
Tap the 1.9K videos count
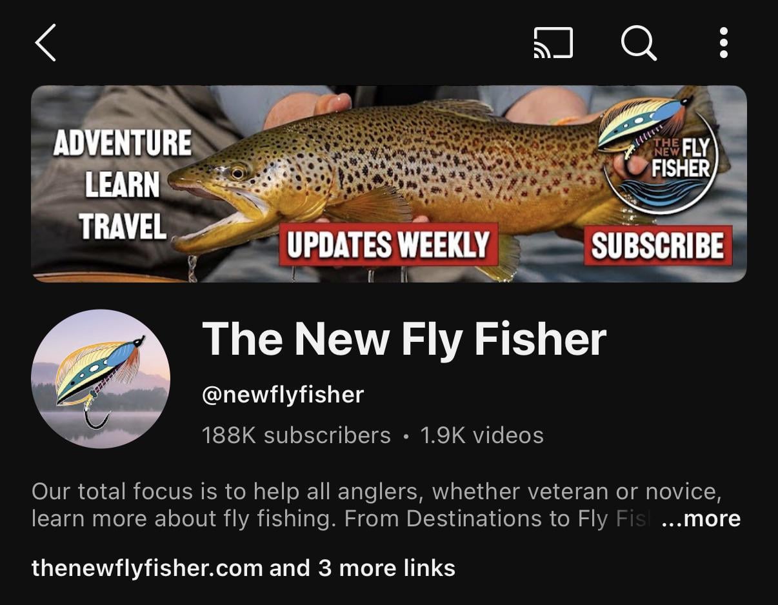click(x=482, y=435)
